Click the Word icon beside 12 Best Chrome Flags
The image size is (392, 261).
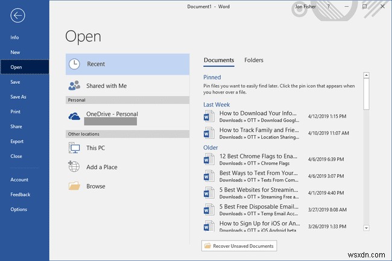209,160
